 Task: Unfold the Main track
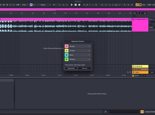133,73
